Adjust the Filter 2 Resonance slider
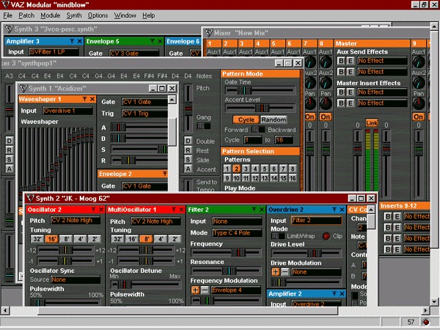Screen dimensions: 440x330 point(226,271)
